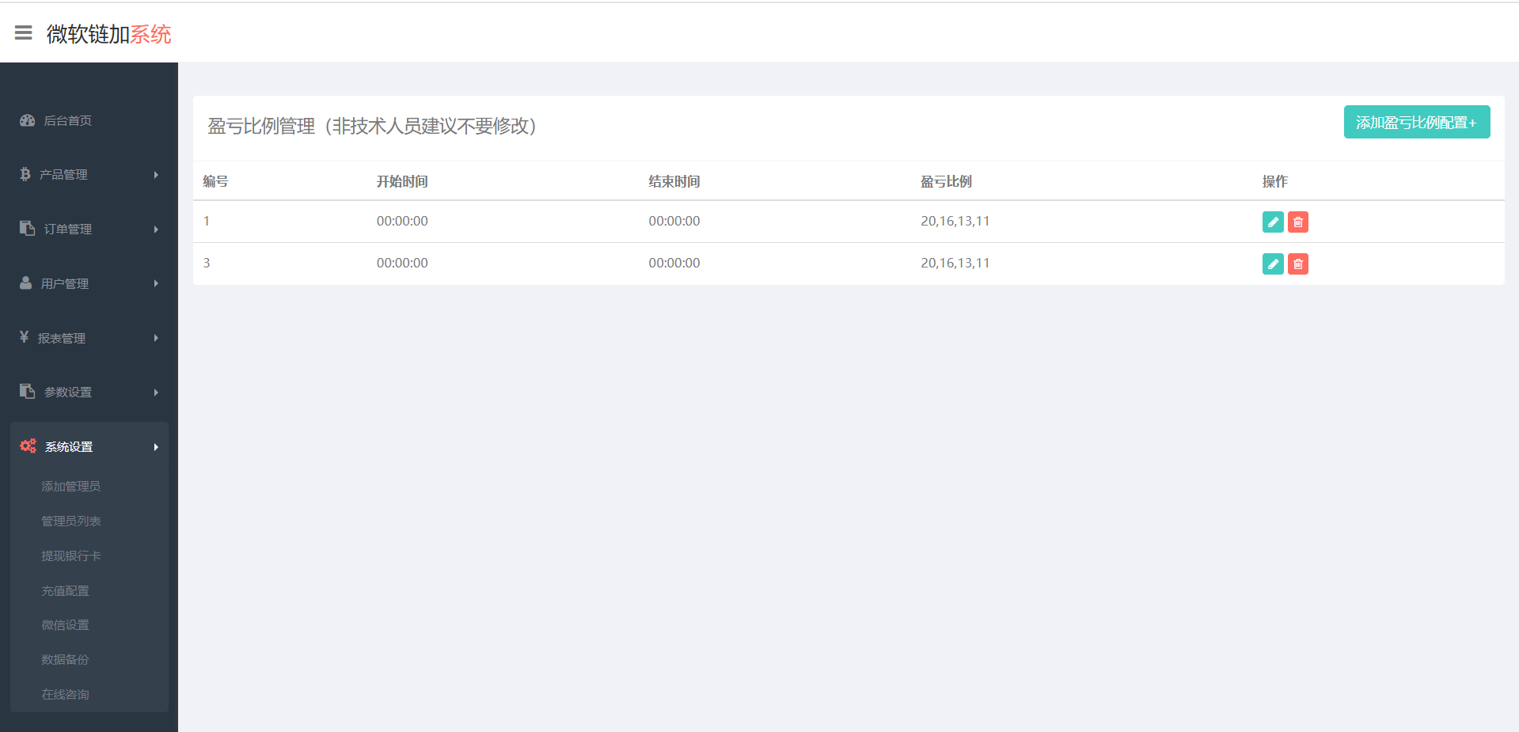Open the 在线咨询 submenu link

tap(65, 694)
